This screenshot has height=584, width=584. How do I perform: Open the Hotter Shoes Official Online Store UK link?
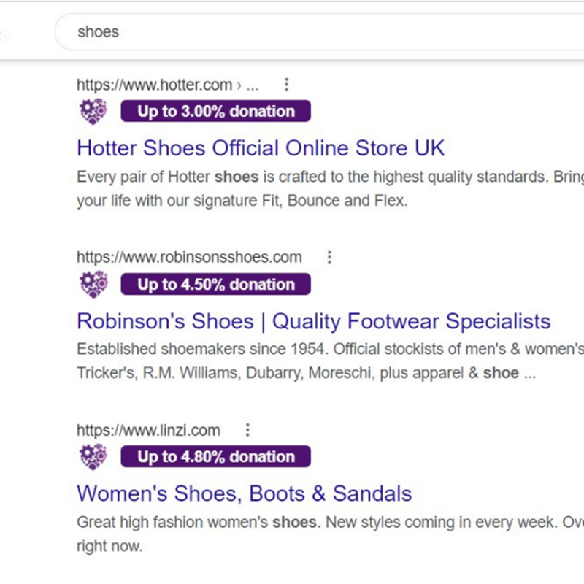click(260, 148)
